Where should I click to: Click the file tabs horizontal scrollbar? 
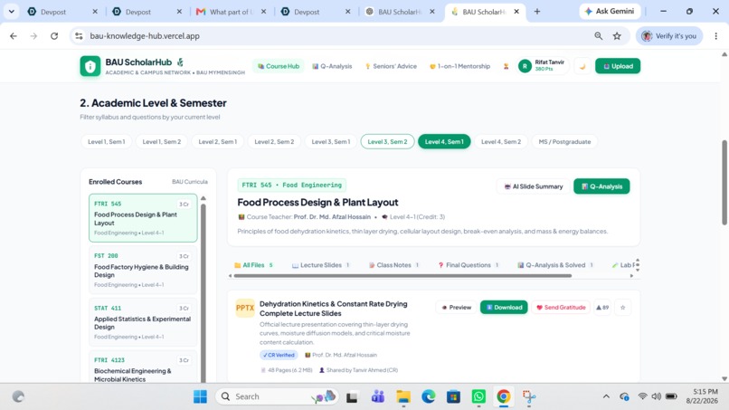pyautogui.click(x=402, y=275)
